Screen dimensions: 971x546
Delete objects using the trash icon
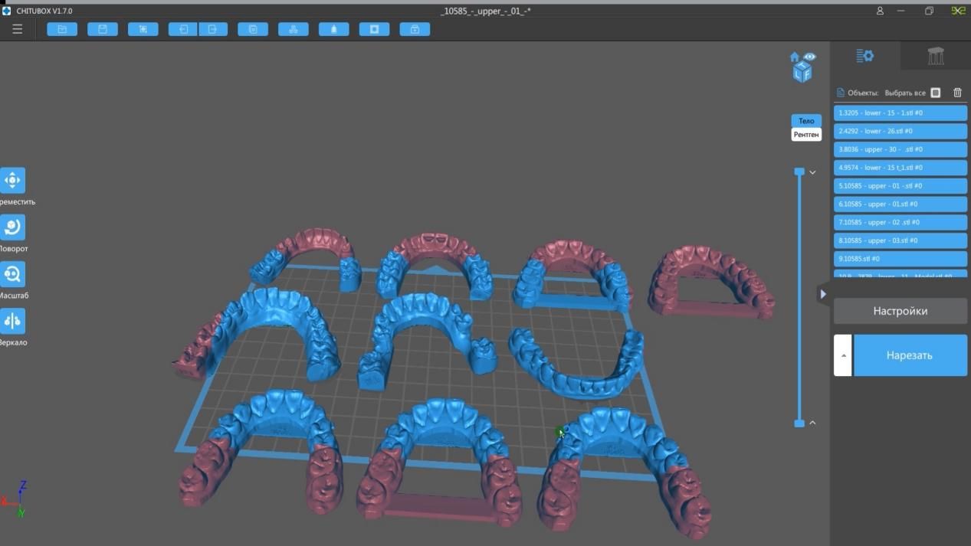click(x=956, y=92)
